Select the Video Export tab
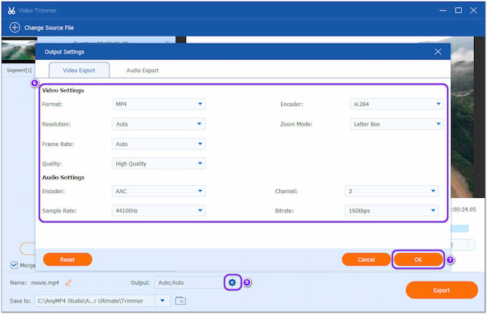Viewport: 487px width, 314px height. [79, 71]
